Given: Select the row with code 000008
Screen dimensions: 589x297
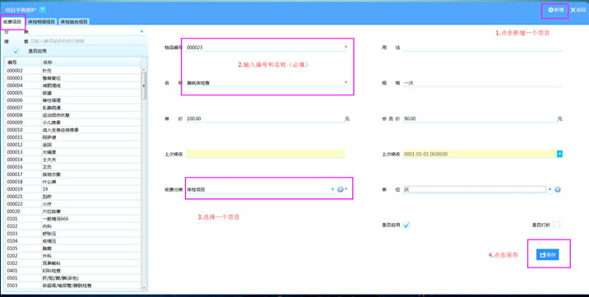Looking at the screenshot, I should pos(73,115).
